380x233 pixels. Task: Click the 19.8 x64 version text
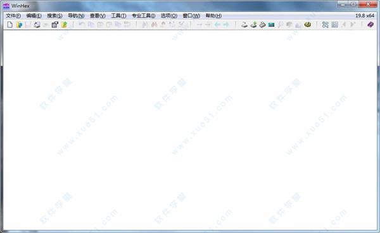point(365,16)
